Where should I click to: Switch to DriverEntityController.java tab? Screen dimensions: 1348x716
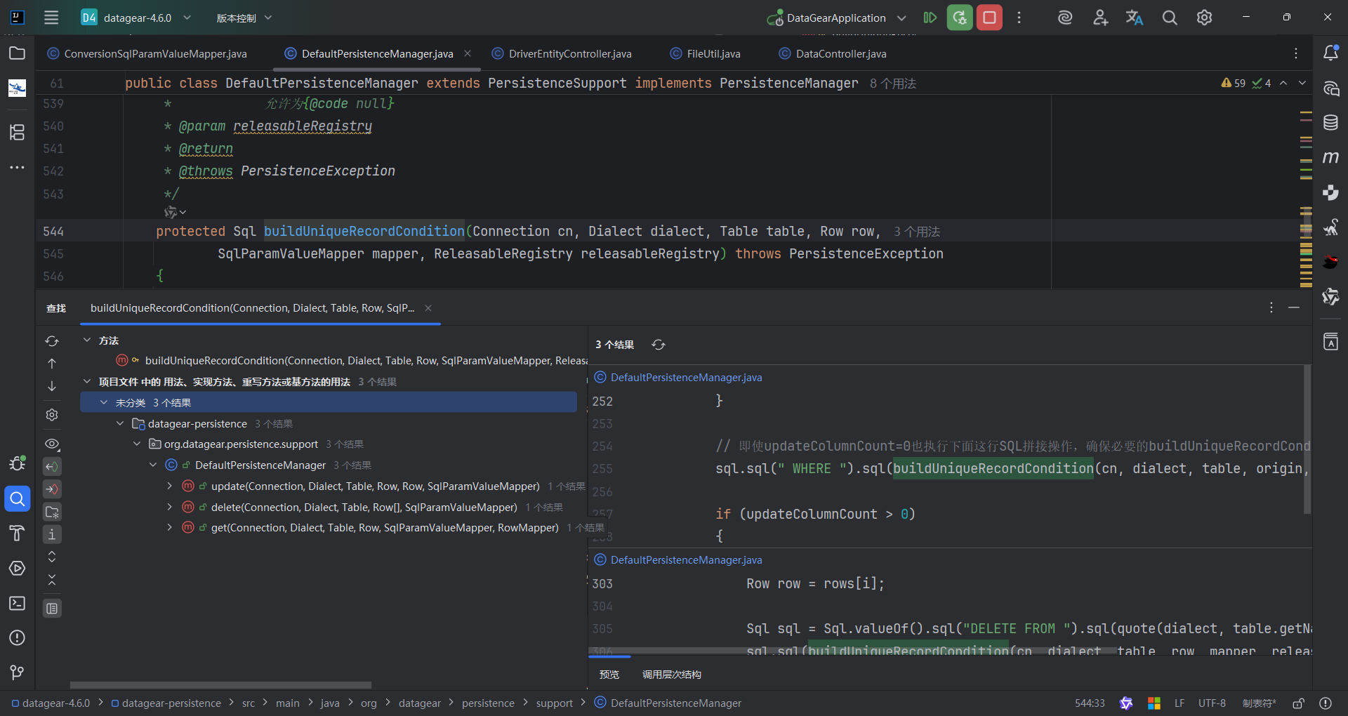(x=562, y=53)
